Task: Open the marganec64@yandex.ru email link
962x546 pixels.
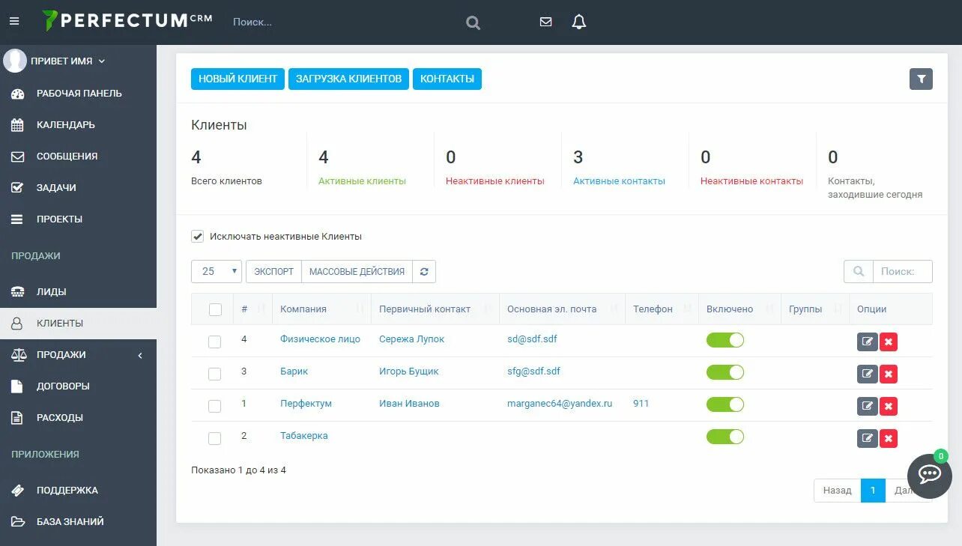Action: coord(560,404)
